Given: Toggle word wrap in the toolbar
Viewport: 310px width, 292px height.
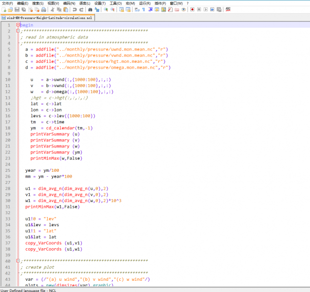Looking at the screenshot, I should click(x=137, y=10).
